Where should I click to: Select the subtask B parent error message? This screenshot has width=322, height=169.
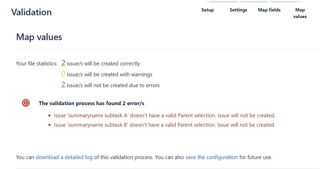164,125
